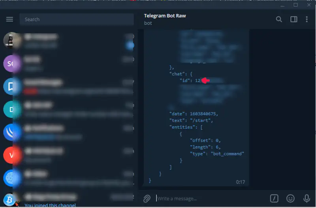Toggle the right info side panel
Viewport: 316px width, 208px height.
293,19
